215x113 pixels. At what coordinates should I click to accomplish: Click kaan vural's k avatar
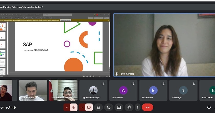[x=153, y=90]
